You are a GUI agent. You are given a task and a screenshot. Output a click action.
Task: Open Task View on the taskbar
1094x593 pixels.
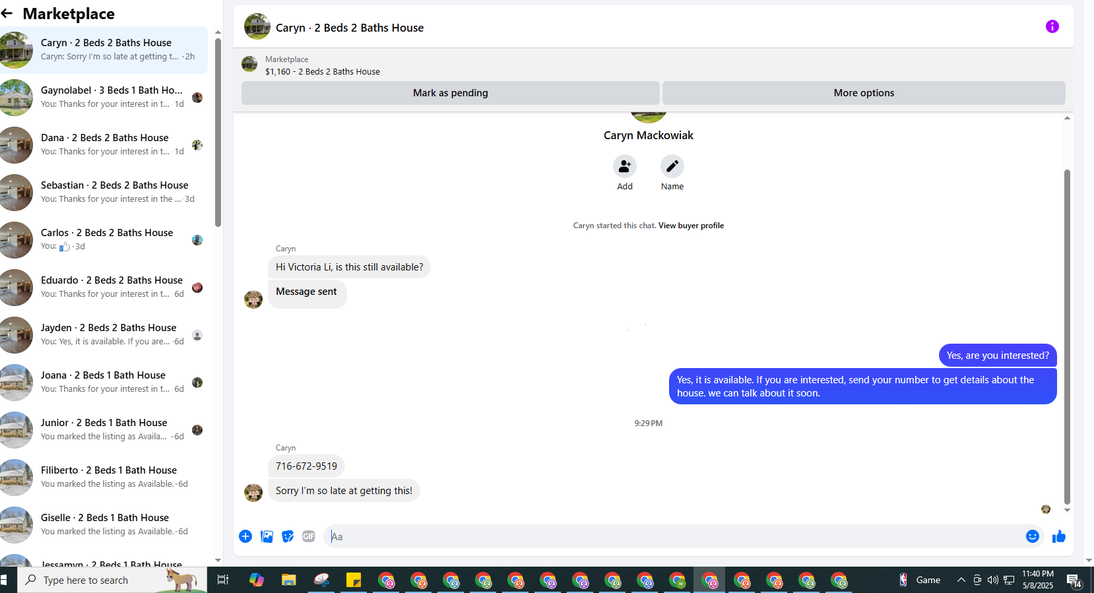point(223,580)
